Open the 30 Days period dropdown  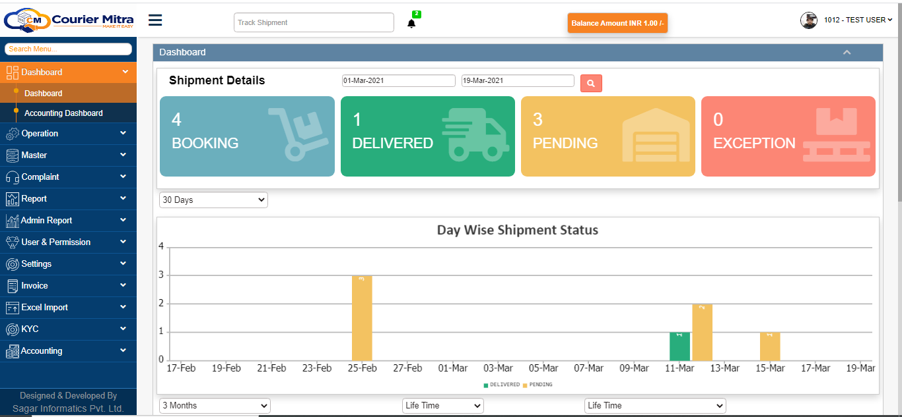pos(213,200)
